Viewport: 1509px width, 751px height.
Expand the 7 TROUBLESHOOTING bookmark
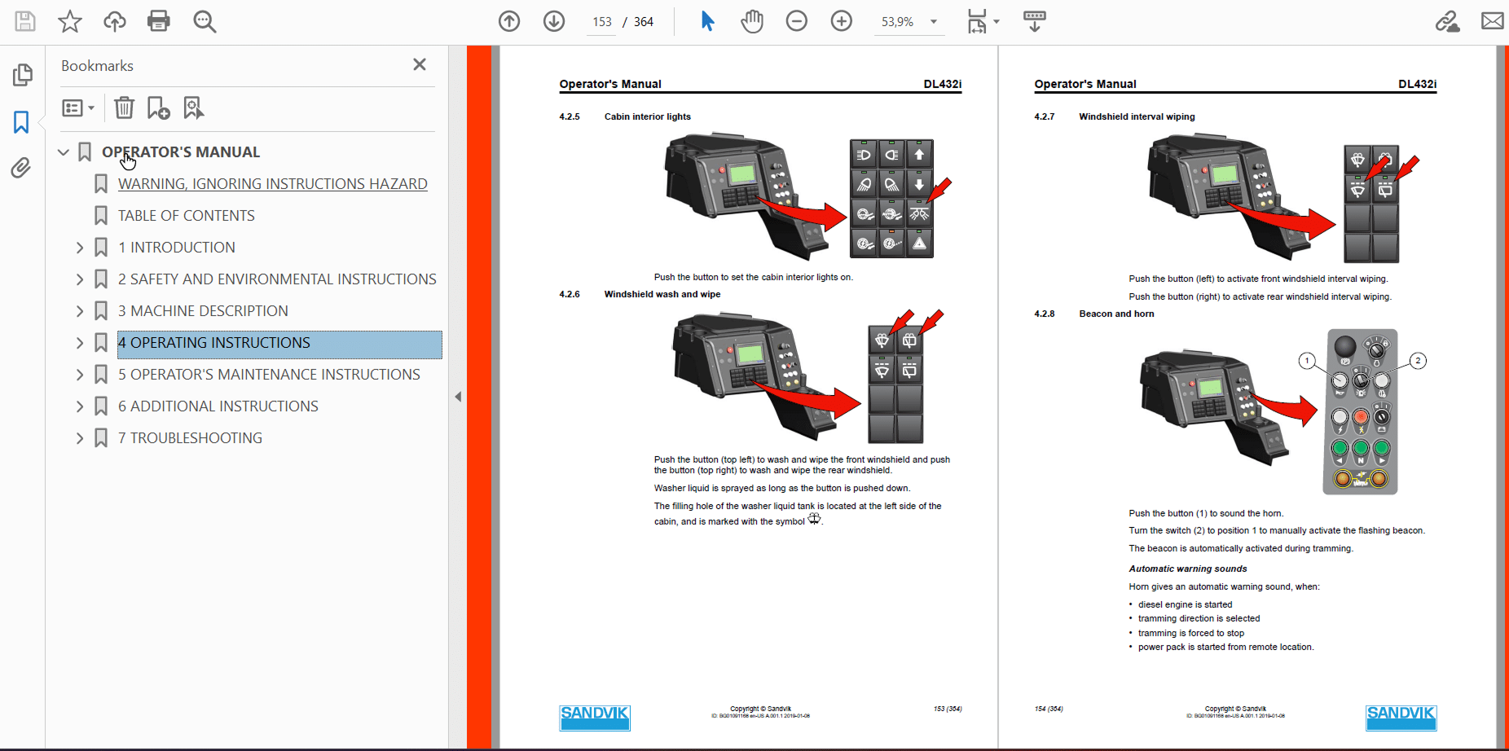pyautogui.click(x=80, y=438)
